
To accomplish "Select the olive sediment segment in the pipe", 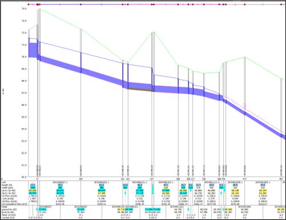I will click(140, 89).
